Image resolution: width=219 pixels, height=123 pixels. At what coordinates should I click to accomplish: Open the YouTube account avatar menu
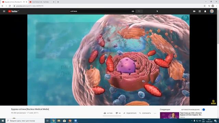212,11
